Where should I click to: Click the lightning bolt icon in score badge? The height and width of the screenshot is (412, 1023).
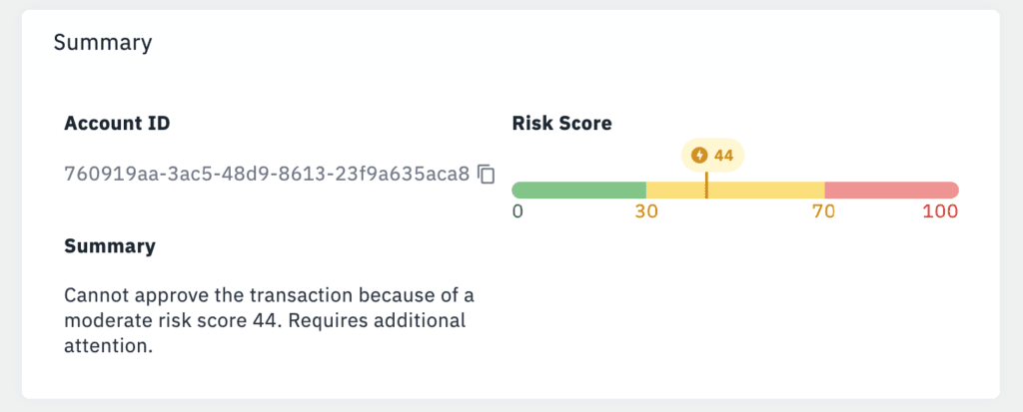tap(699, 155)
